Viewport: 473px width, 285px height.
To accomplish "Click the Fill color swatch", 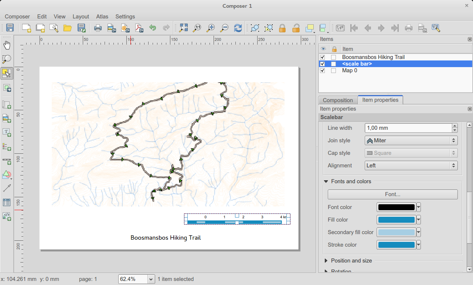I will [396, 220].
